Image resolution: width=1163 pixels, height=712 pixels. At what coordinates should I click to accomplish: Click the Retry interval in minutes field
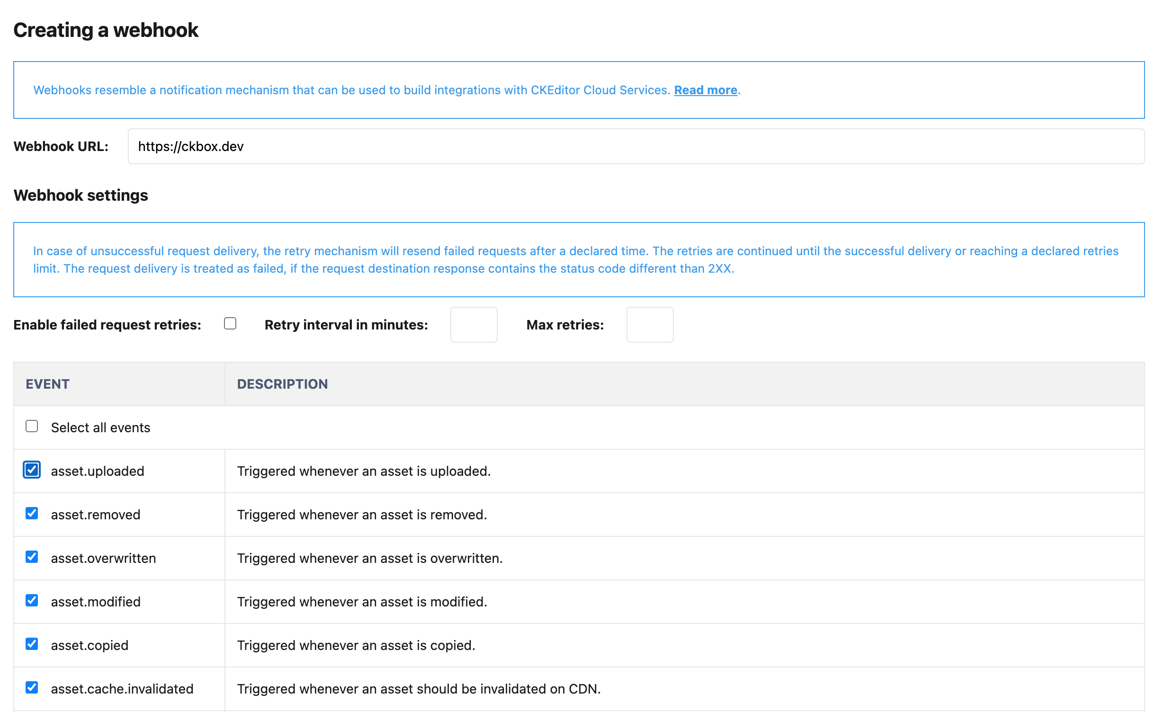point(473,324)
